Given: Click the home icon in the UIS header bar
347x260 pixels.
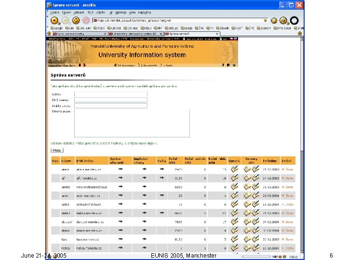Looking at the screenshot, I should 228,65.
